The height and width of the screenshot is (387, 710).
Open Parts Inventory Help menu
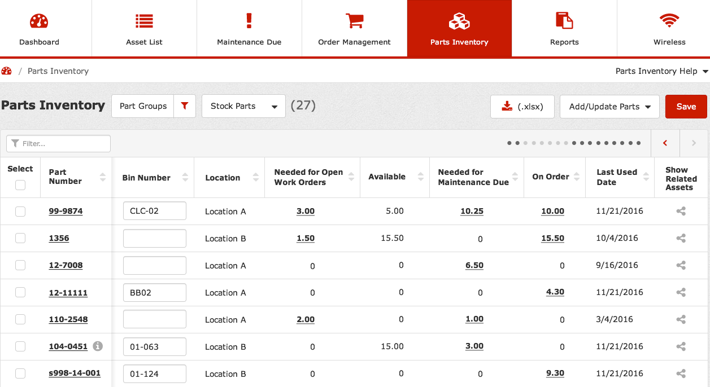(661, 71)
